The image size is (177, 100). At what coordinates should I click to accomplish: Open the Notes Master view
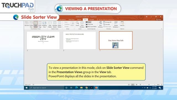(x=59, y=24)
